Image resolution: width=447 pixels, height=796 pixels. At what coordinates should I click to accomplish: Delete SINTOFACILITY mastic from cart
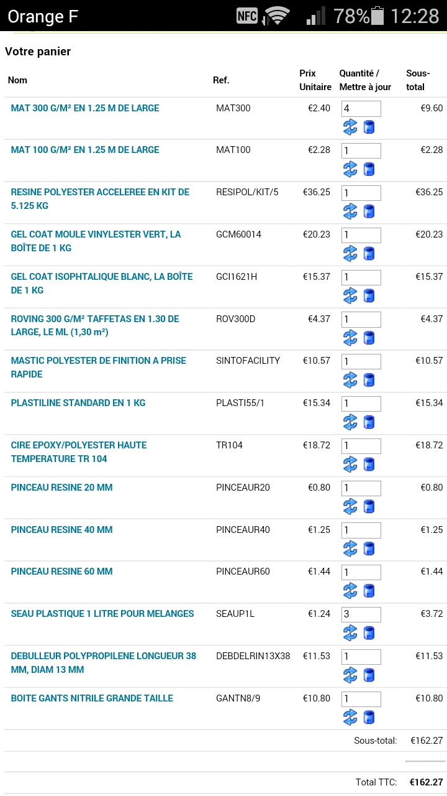point(369,380)
